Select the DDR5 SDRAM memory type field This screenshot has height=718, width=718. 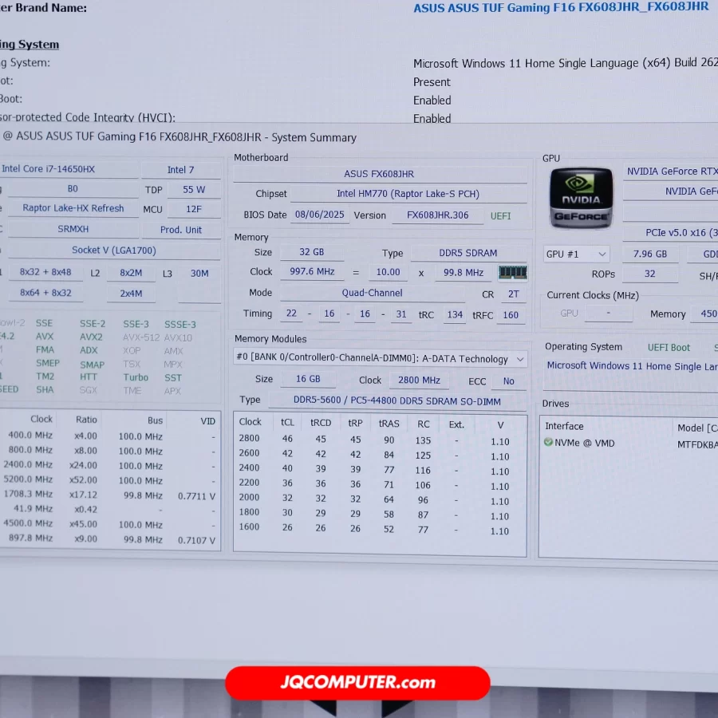467,253
